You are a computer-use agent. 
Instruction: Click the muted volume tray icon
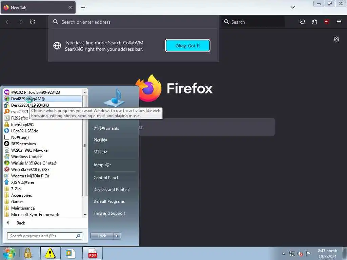(300, 254)
